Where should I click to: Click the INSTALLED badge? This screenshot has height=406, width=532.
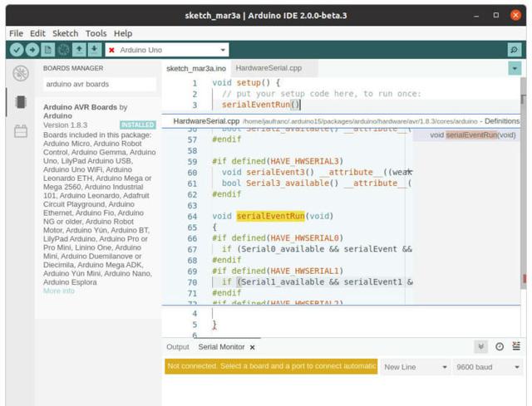pos(138,125)
